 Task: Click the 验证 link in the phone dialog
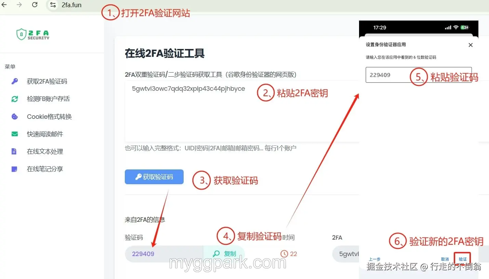(x=462, y=259)
